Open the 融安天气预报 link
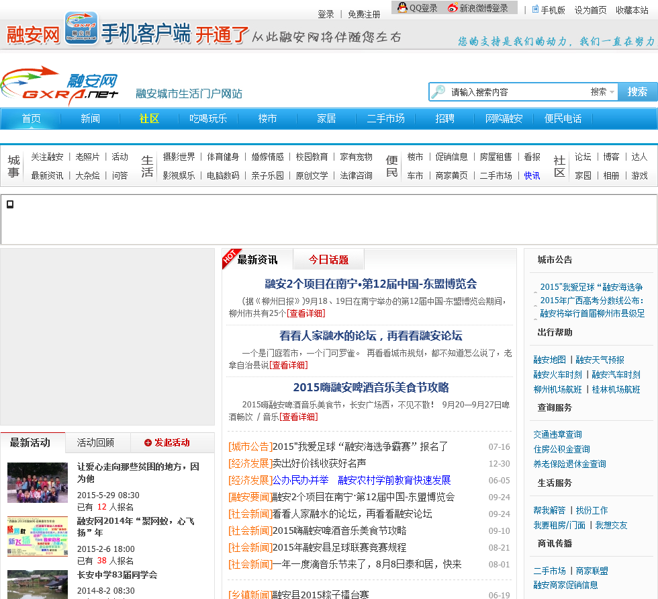 coord(600,360)
